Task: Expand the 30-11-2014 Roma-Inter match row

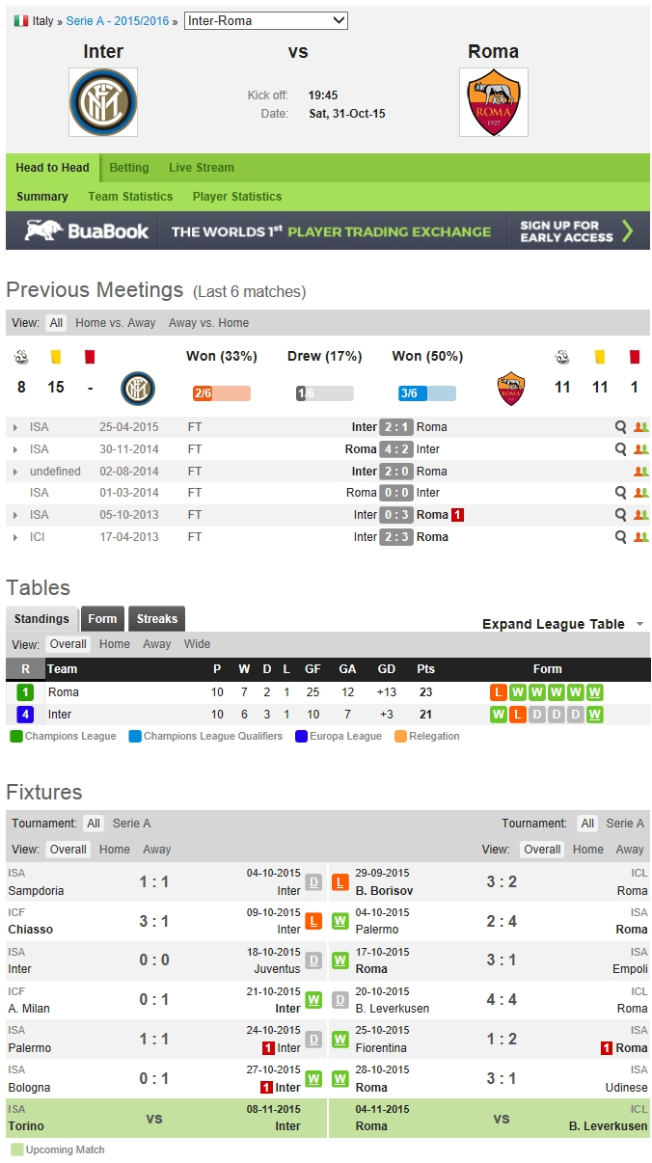Action: tap(14, 449)
